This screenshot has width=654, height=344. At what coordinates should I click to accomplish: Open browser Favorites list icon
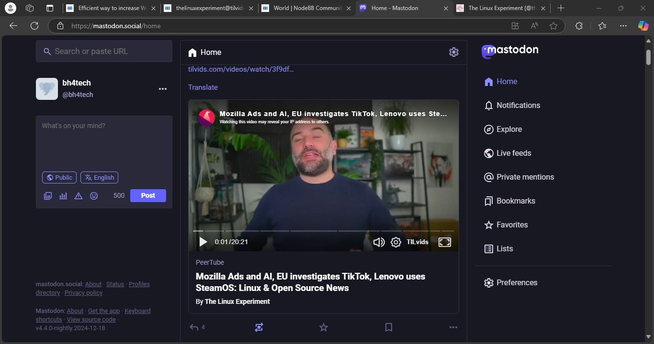(x=602, y=26)
